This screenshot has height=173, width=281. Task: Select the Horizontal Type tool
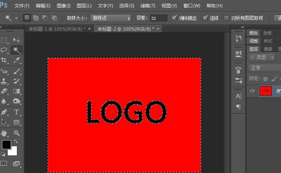[16, 112]
